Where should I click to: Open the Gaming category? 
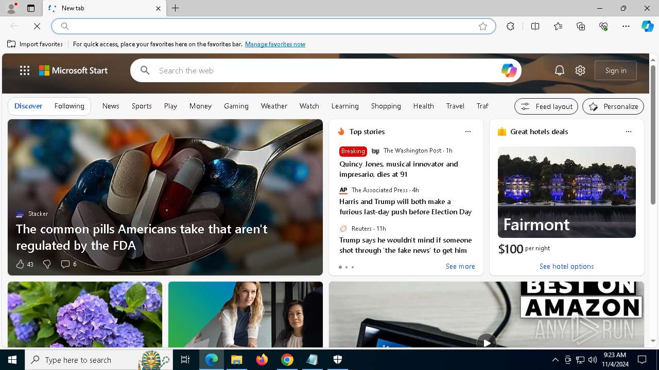point(236,106)
